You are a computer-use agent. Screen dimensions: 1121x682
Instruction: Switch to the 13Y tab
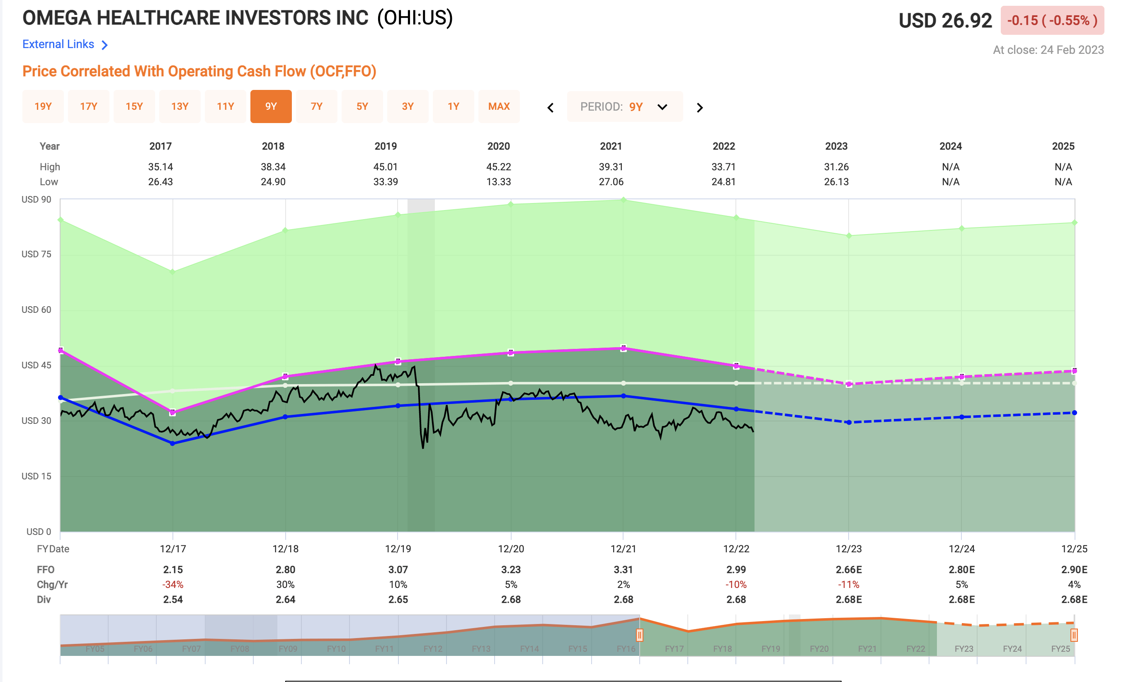[180, 106]
